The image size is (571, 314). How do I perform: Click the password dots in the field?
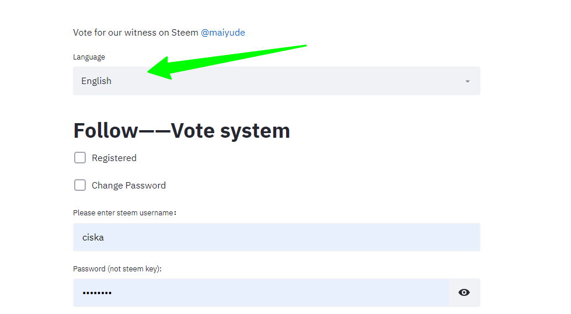(97, 293)
